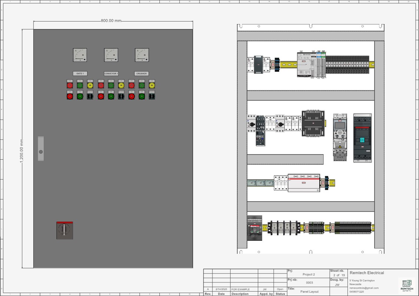Click the 800.00 mm width dimension
Image resolution: width=419 pixels, height=296 pixels.
click(x=111, y=20)
